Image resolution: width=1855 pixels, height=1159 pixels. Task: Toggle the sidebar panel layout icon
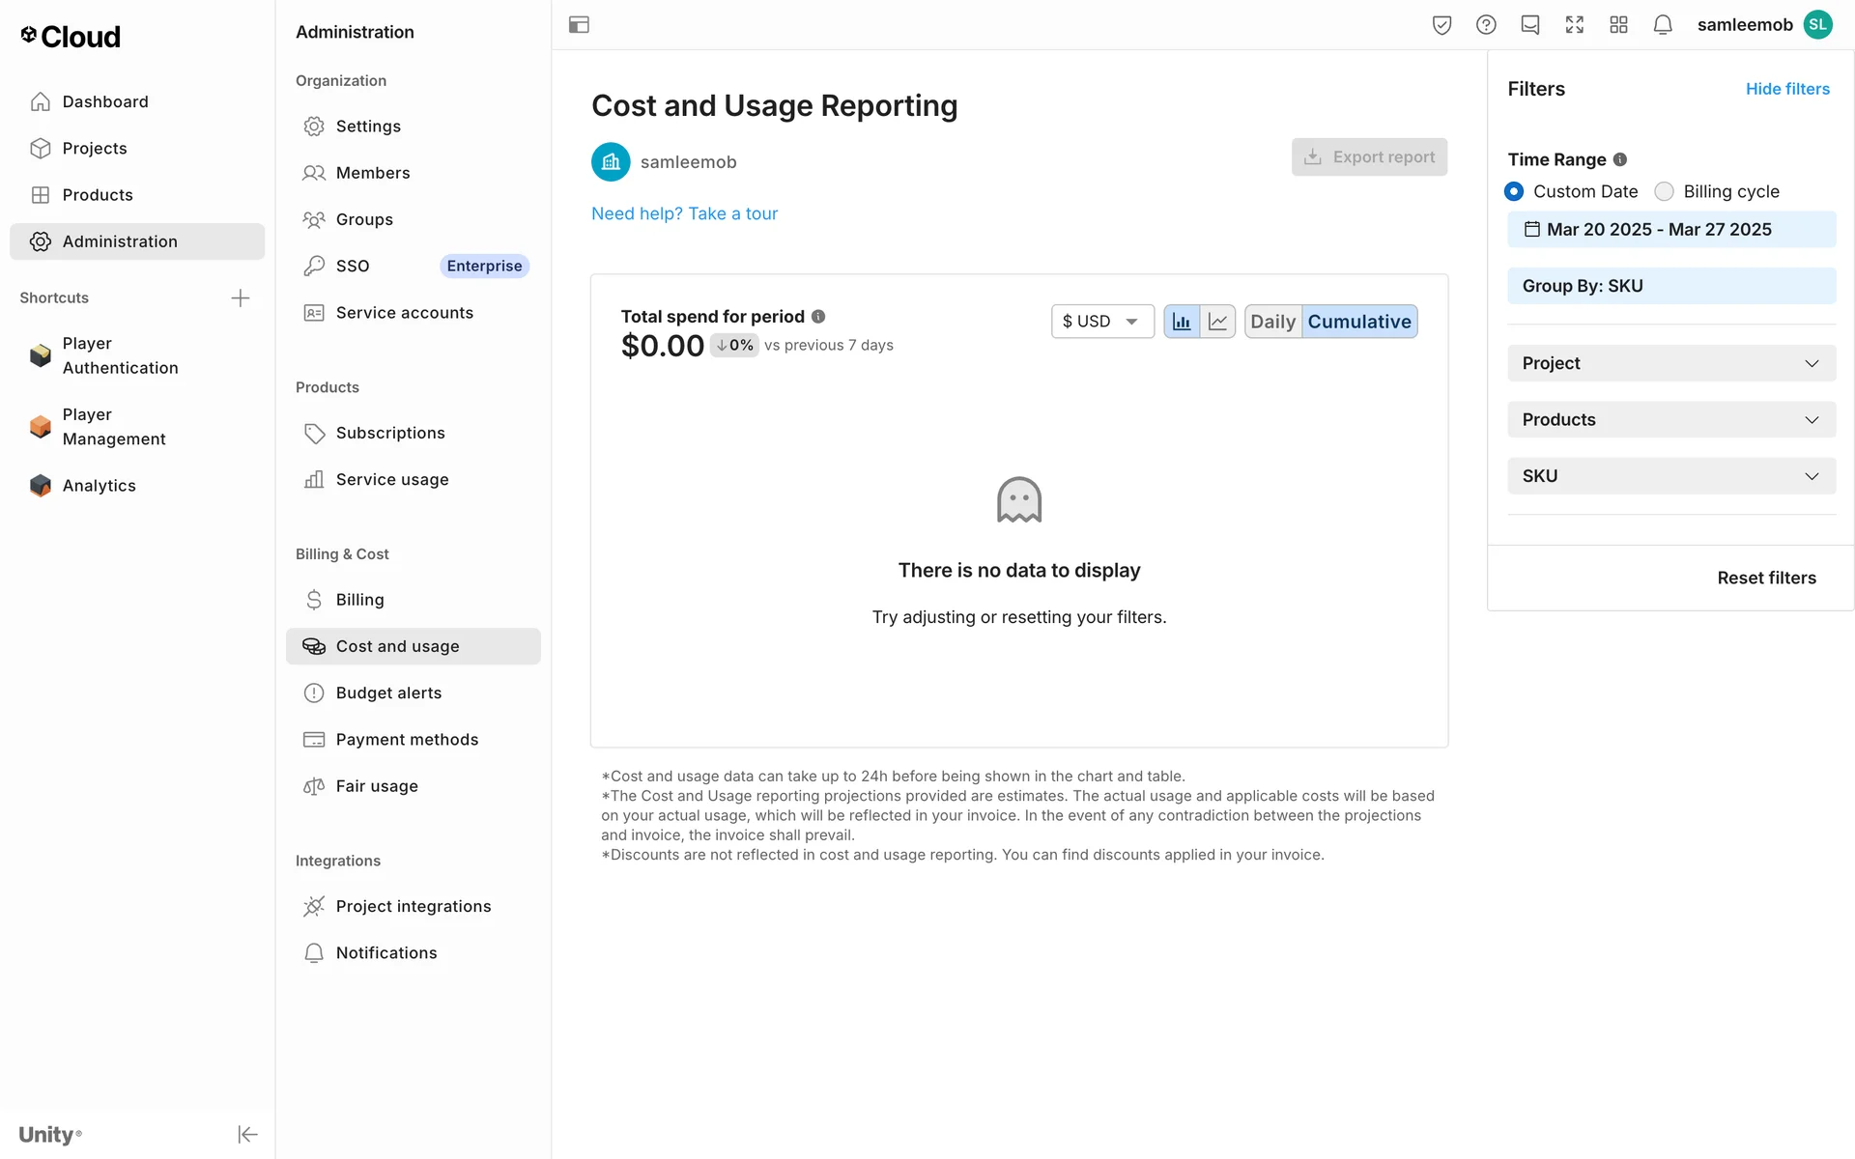[579, 25]
